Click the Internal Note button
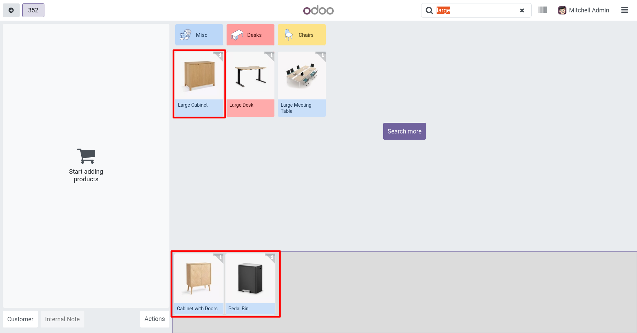Viewport: 637px width, 333px height. 62,319
